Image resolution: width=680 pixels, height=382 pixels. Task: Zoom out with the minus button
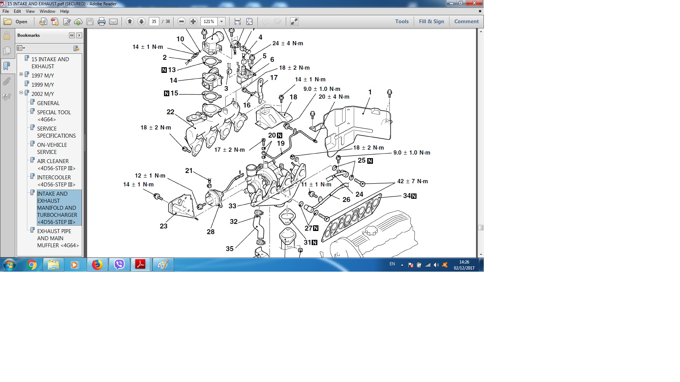(181, 22)
